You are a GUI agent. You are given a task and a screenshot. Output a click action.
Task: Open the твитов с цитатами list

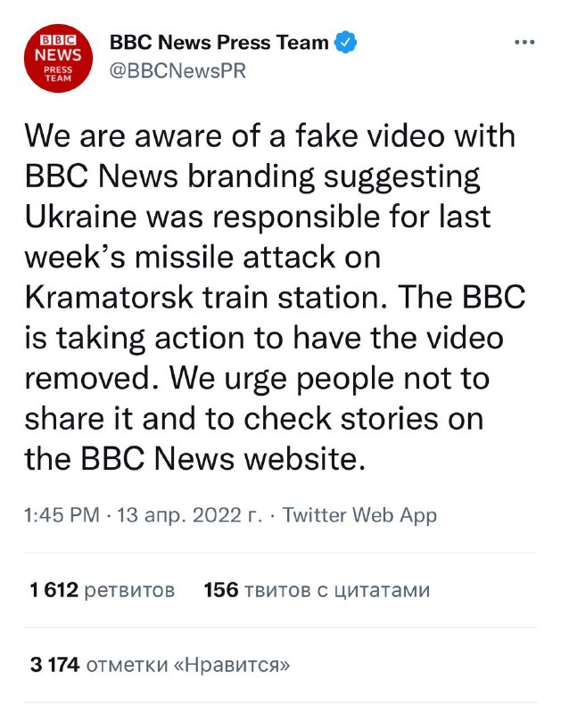click(337, 590)
